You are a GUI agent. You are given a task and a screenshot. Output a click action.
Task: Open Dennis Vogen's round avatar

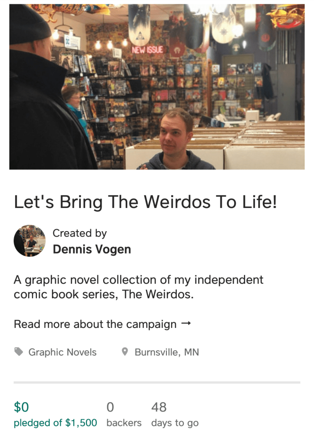(x=30, y=241)
